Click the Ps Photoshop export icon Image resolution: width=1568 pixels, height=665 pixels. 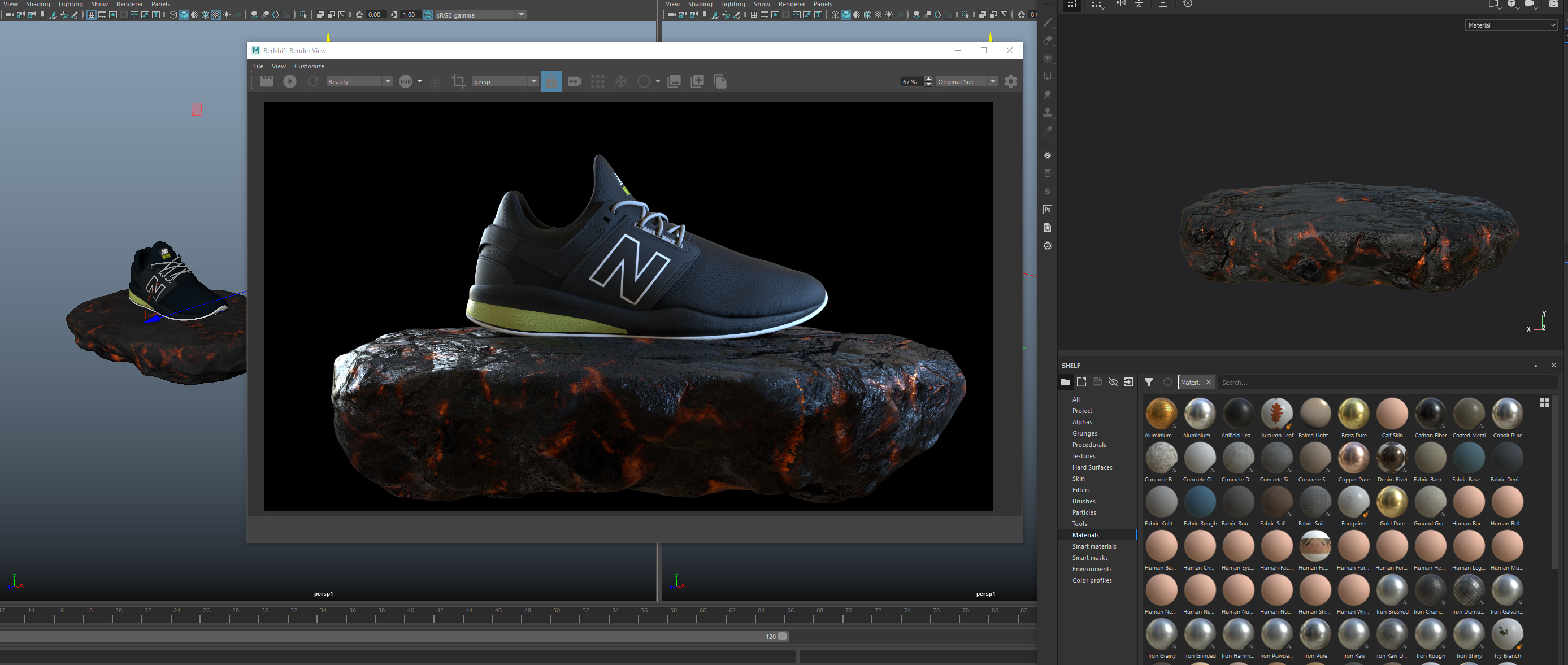1048,210
